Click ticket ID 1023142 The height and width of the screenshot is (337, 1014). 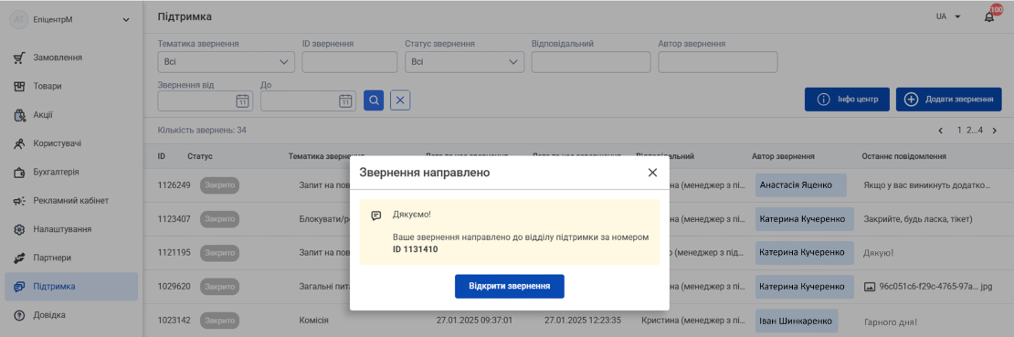[x=174, y=320]
